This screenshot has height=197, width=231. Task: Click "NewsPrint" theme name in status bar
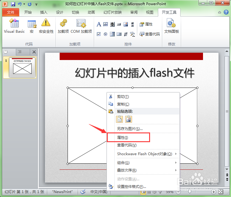(62, 192)
